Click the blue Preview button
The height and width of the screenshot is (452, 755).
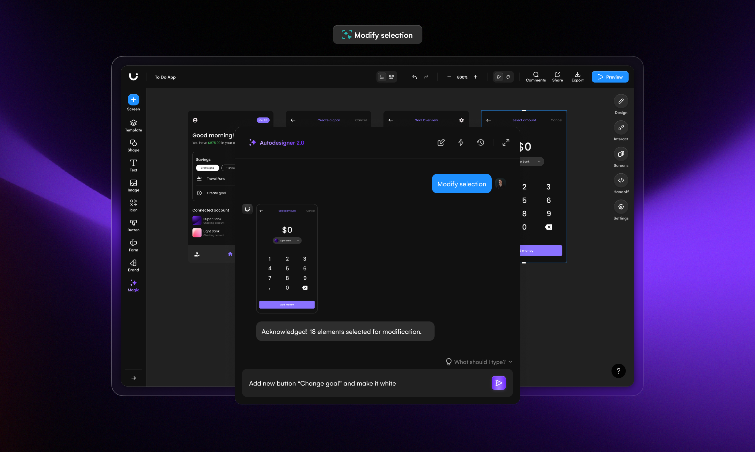click(x=610, y=77)
